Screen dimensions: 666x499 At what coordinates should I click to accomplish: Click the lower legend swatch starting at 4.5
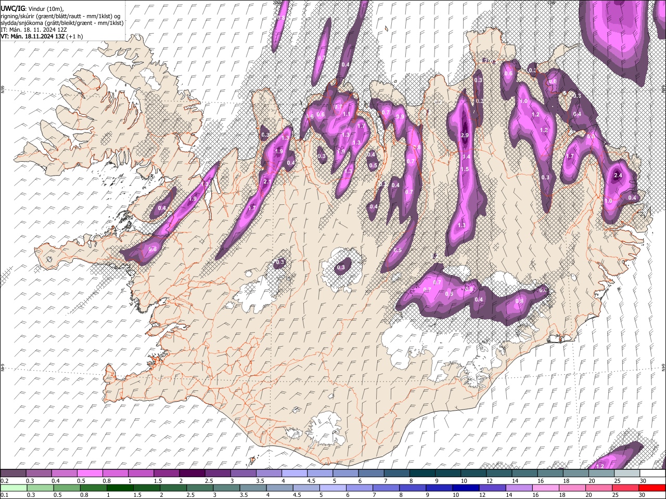[x=306, y=488]
